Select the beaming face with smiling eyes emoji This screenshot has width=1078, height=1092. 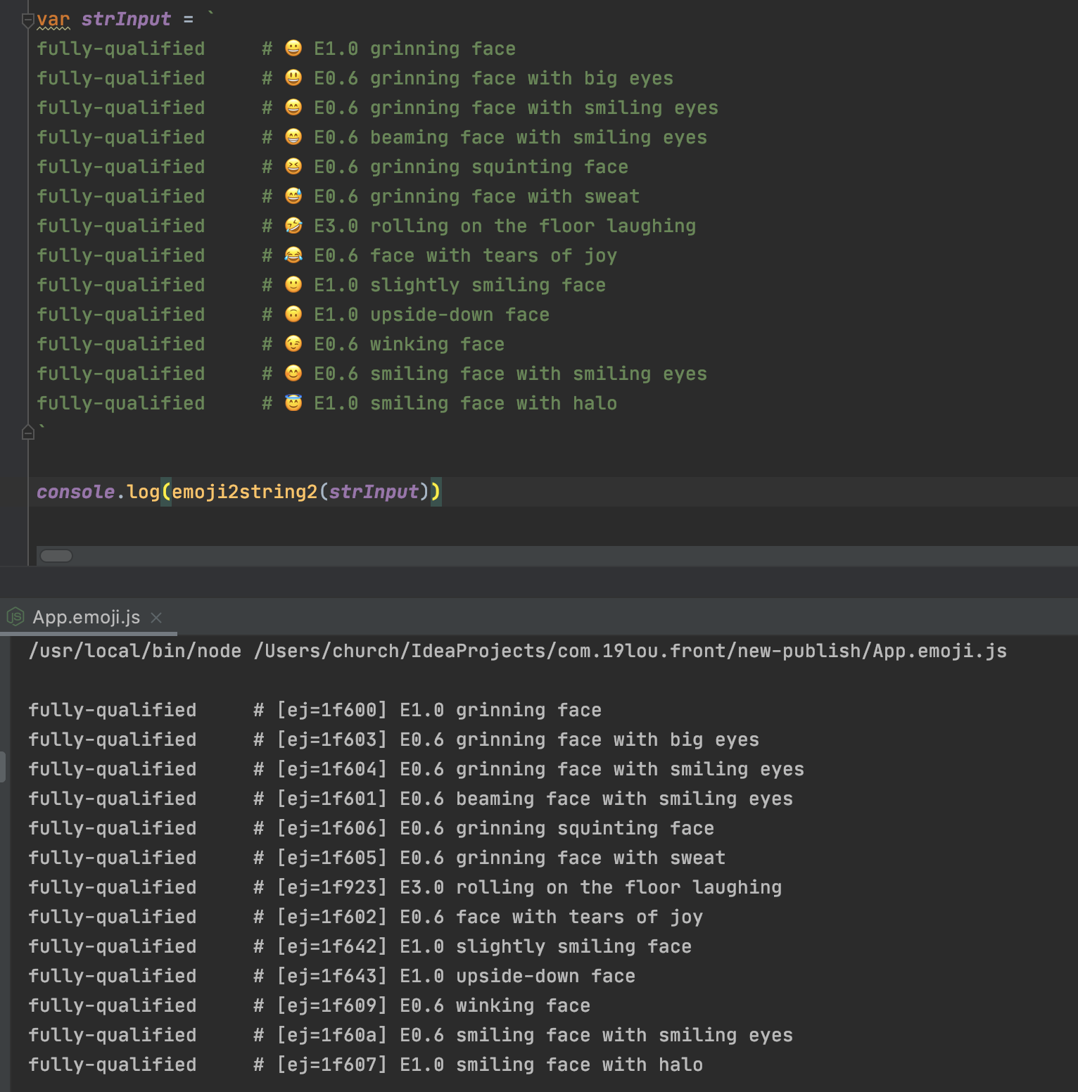point(293,136)
